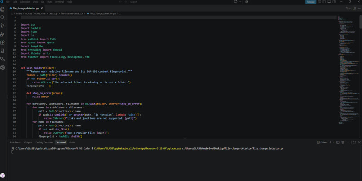Image resolution: width=362 pixels, height=181 pixels.
Task: Open the Testing beaker view
Action: point(3,51)
